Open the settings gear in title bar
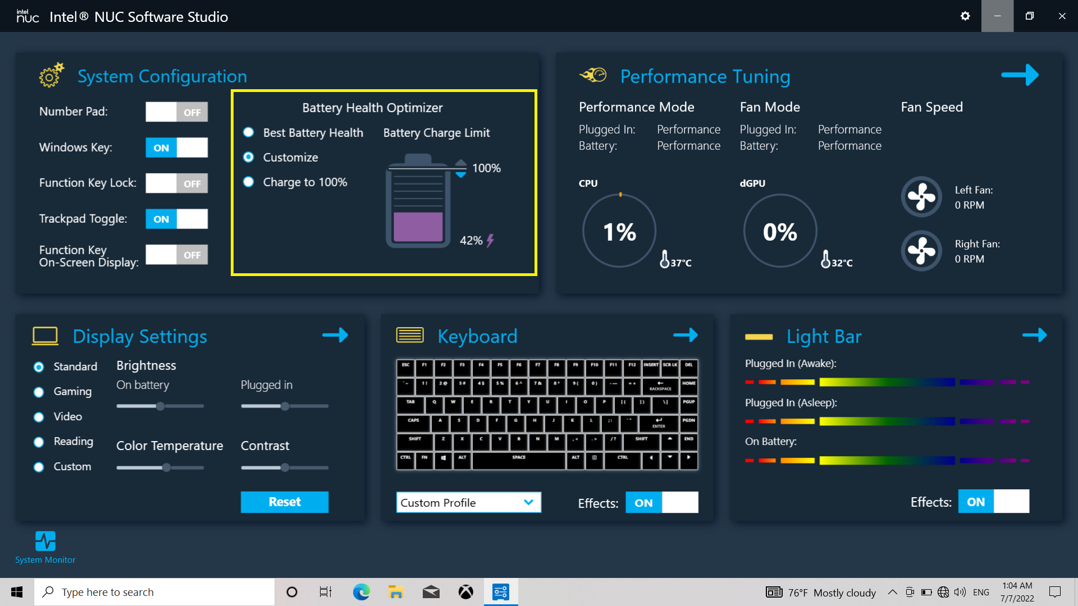1078x606 pixels. pyautogui.click(x=965, y=16)
